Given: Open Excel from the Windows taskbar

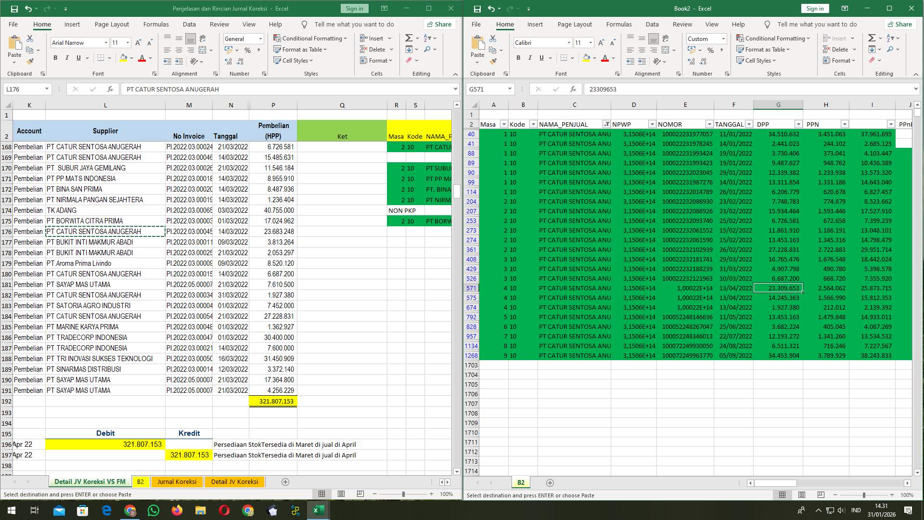Looking at the screenshot, I should pyautogui.click(x=318, y=510).
